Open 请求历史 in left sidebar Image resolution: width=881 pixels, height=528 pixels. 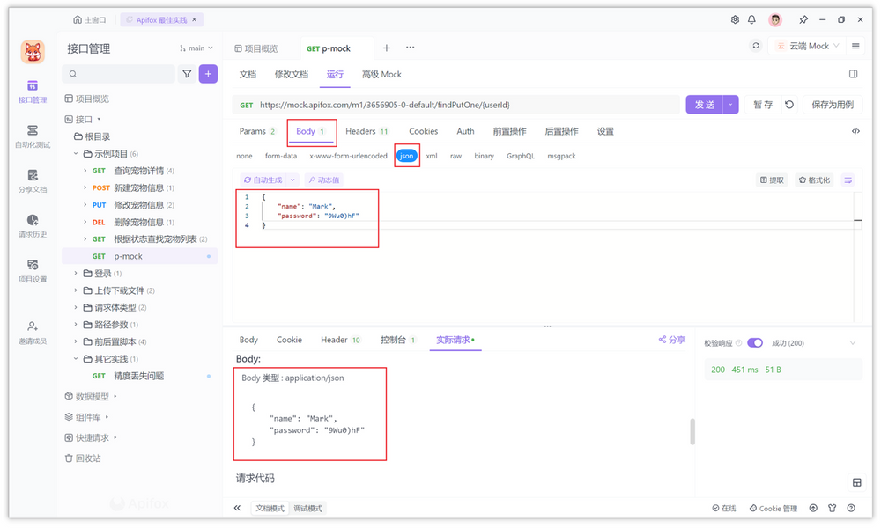33,225
